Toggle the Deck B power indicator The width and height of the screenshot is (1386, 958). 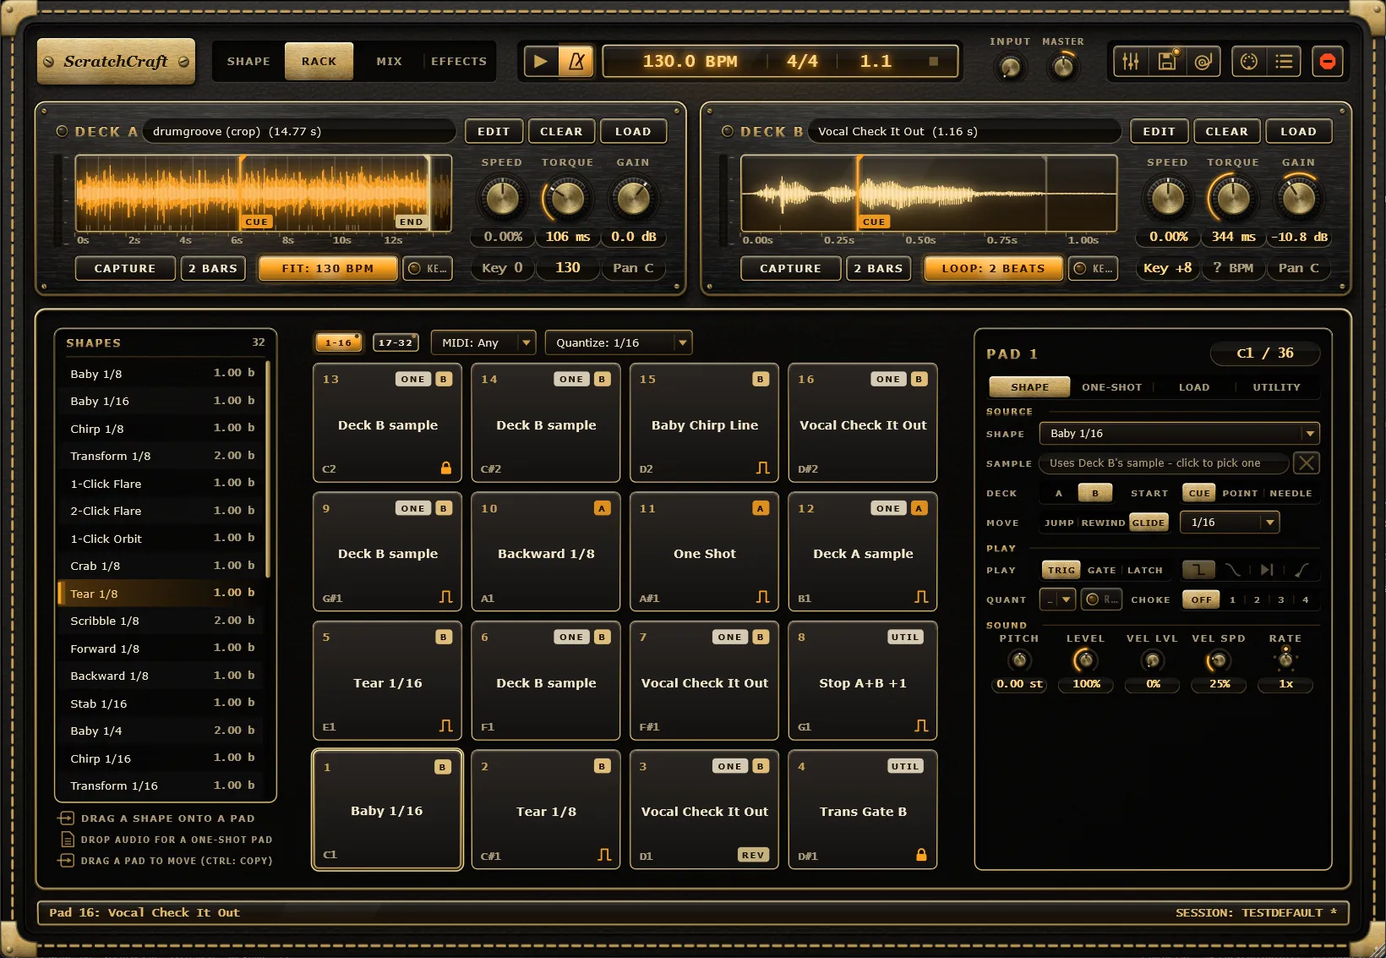tap(728, 132)
